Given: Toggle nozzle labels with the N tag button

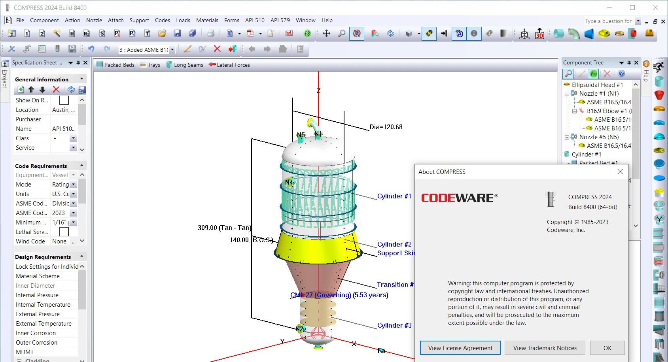Looking at the screenshot, I should [x=429, y=34].
